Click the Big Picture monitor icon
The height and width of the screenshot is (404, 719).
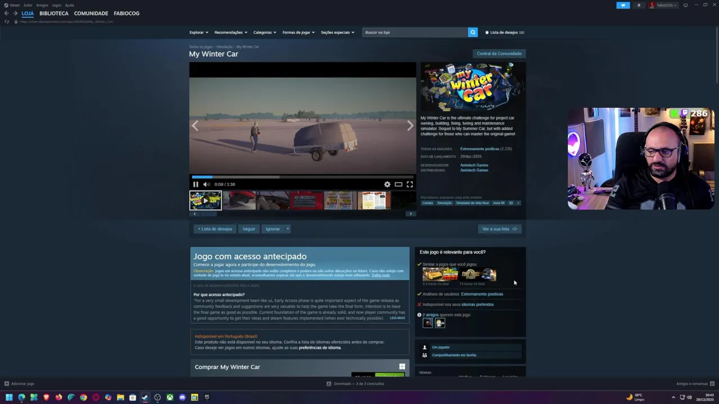coord(685,5)
